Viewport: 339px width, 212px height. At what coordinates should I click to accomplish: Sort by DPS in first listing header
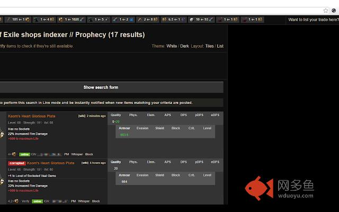pyautogui.click(x=184, y=115)
